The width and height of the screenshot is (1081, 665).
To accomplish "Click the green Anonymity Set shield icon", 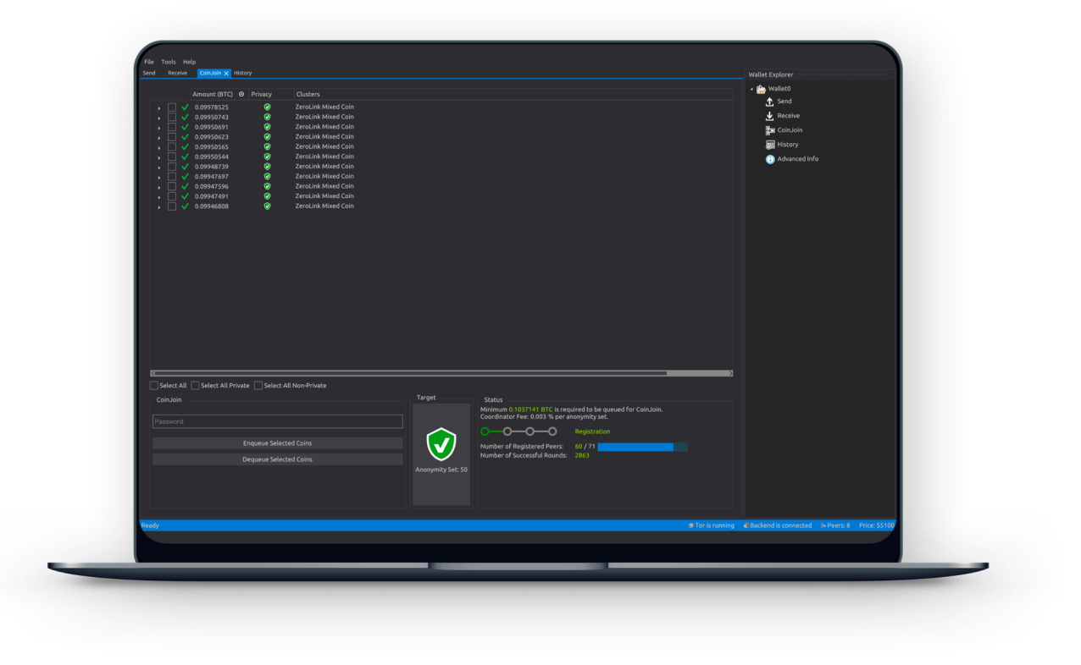I will pyautogui.click(x=441, y=443).
